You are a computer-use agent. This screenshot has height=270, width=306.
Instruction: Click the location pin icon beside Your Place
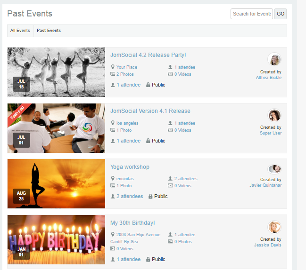pyautogui.click(x=113, y=67)
